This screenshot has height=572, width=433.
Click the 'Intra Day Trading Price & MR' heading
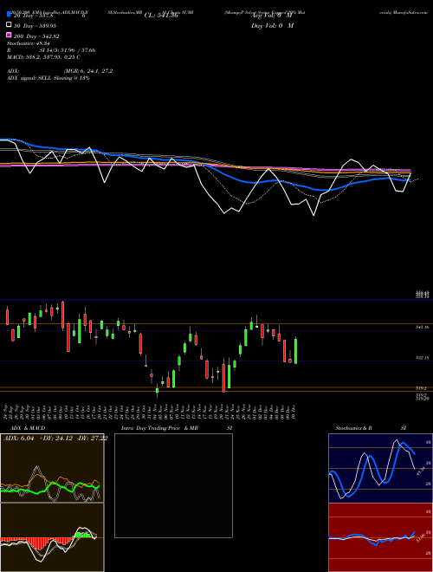159,428
